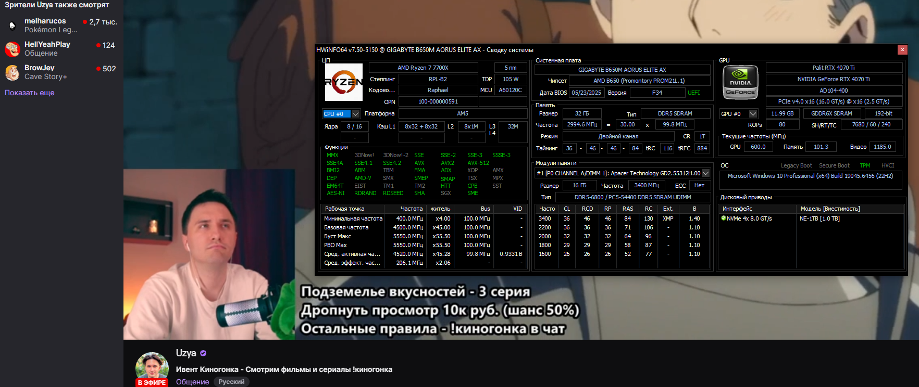Screen dimensions: 919x387
Task: Click the CPU name field 'AMD Ryzen 7 7700X'
Action: point(423,68)
